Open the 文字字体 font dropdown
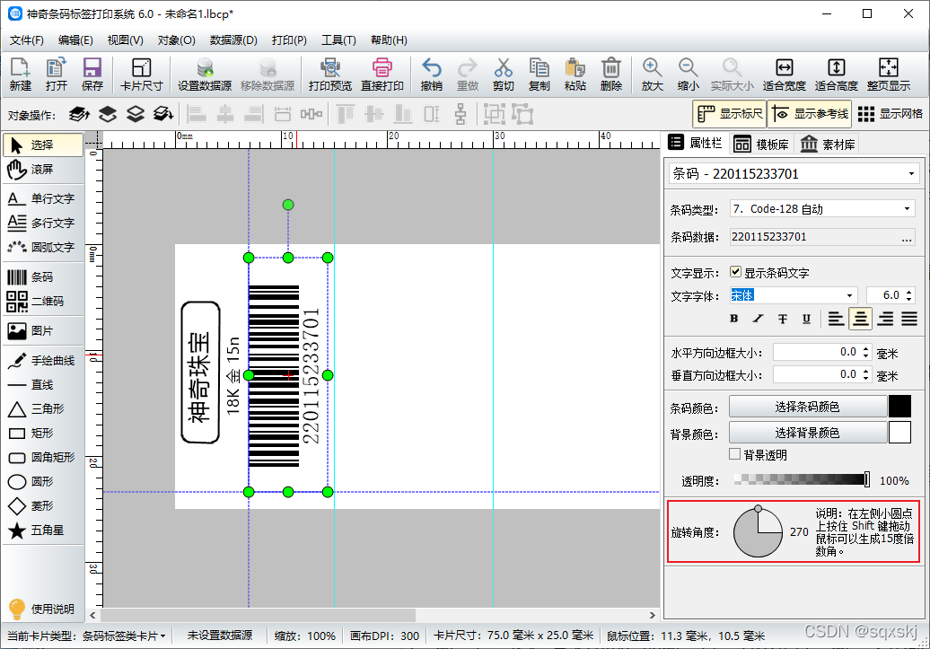The height and width of the screenshot is (649, 930). (794, 295)
